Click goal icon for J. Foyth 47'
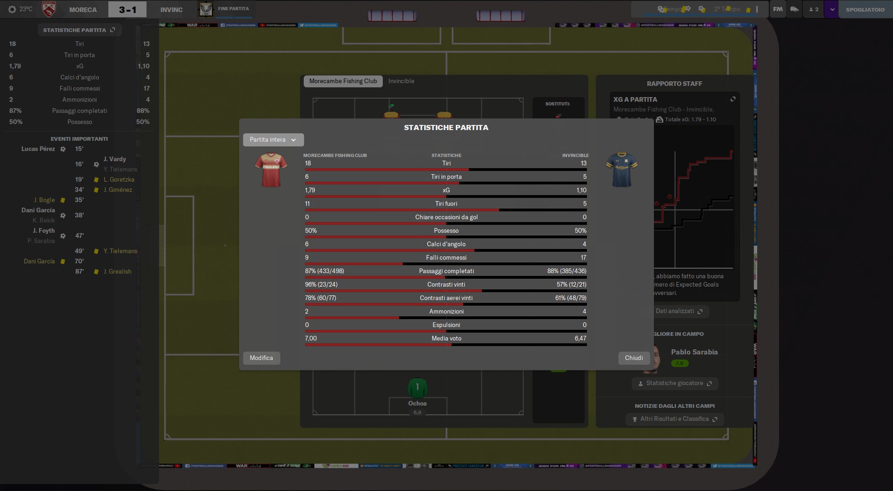 point(63,236)
